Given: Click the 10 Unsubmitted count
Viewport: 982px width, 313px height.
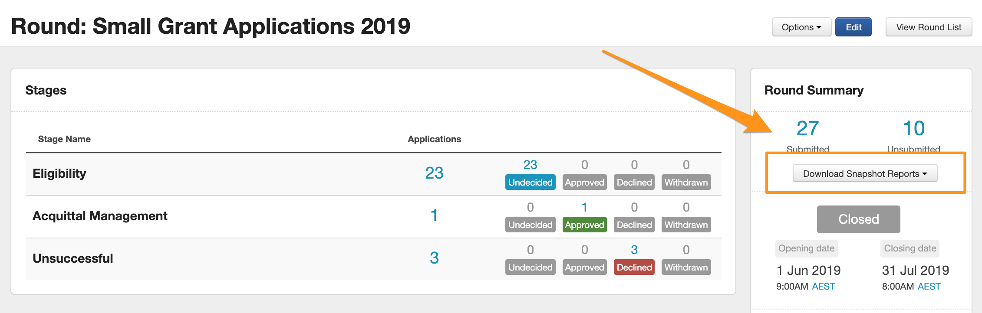Looking at the screenshot, I should coord(913,128).
